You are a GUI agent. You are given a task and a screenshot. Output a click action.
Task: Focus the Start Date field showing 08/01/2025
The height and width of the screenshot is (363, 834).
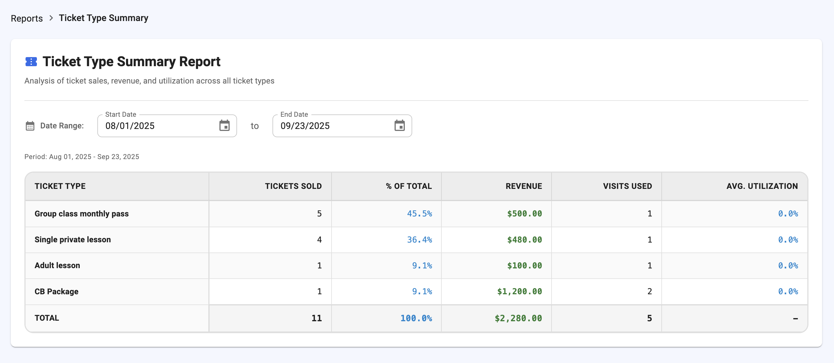[167, 126]
